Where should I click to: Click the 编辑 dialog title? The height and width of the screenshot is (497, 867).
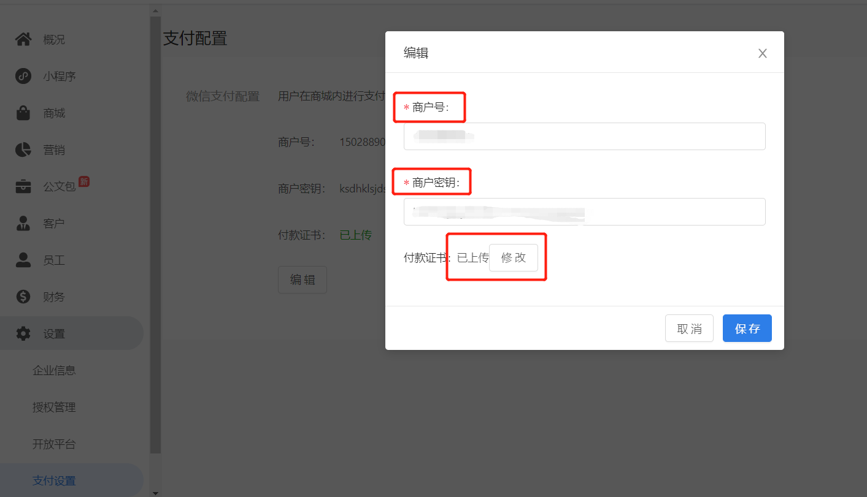(416, 53)
